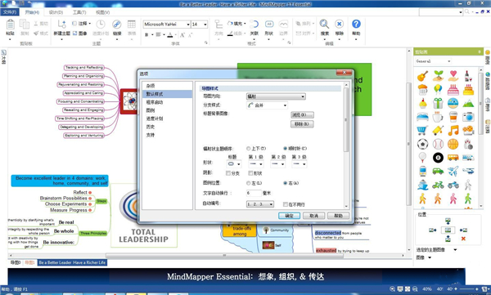
Task: Check the 分支 shadow checkbox
Action: pyautogui.click(x=228, y=173)
